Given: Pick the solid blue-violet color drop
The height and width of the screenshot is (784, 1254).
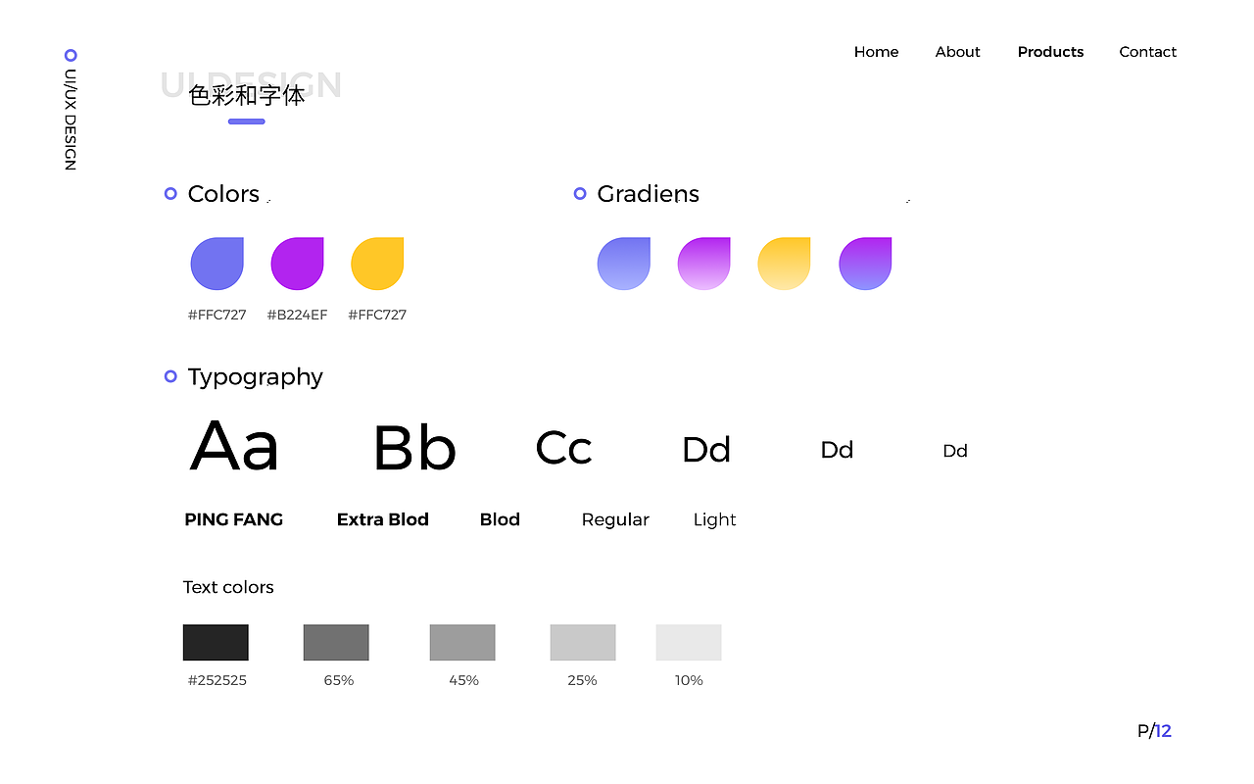Looking at the screenshot, I should [x=217, y=264].
